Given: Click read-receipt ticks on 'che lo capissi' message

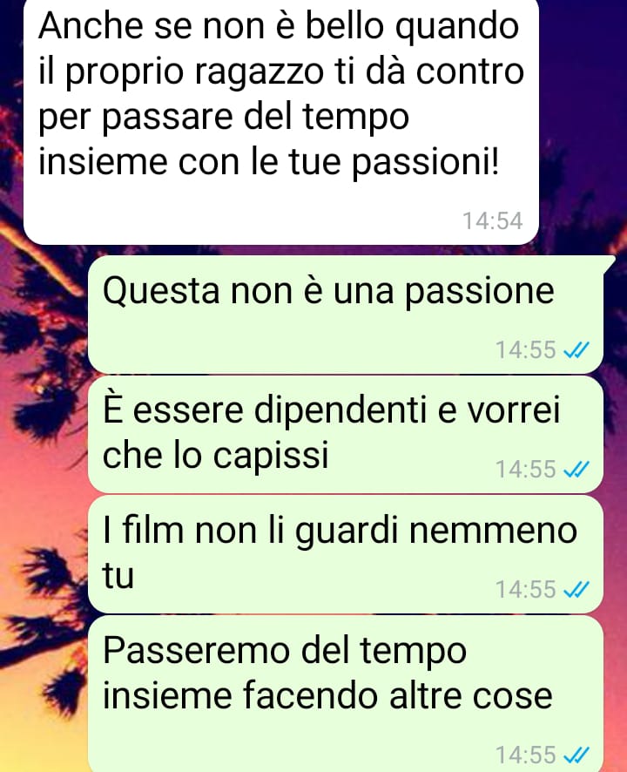Looking at the screenshot, I should pos(576,470).
